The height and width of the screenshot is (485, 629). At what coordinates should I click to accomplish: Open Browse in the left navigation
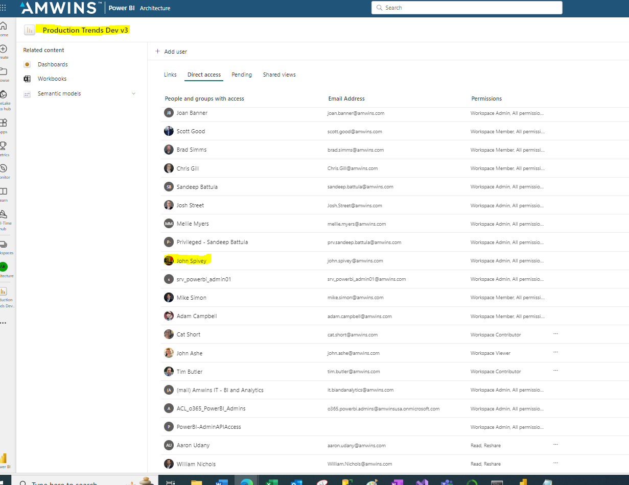[4, 74]
